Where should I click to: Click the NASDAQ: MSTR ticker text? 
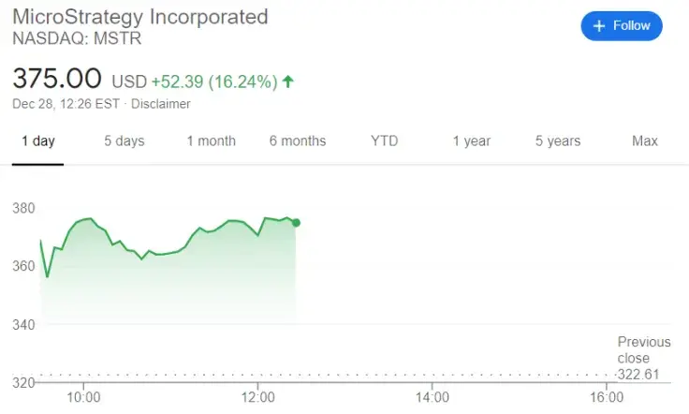[x=77, y=38]
